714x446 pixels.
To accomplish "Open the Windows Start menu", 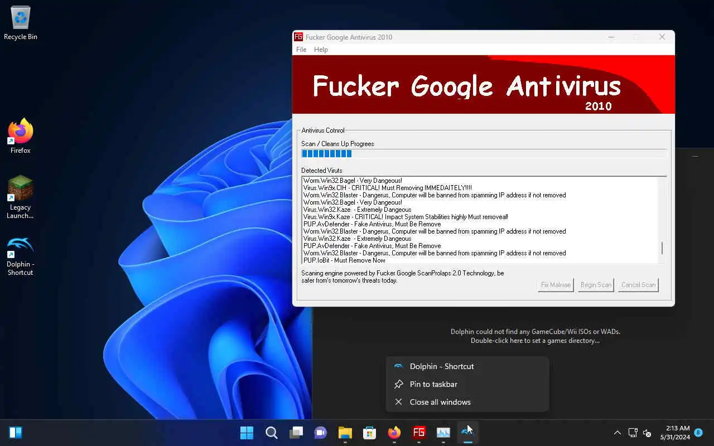I will point(247,433).
